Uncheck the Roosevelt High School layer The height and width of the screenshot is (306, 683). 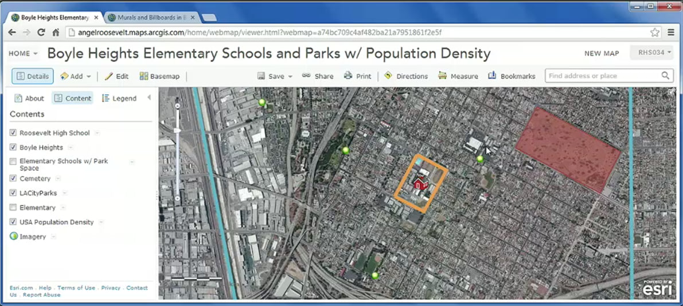tap(13, 133)
